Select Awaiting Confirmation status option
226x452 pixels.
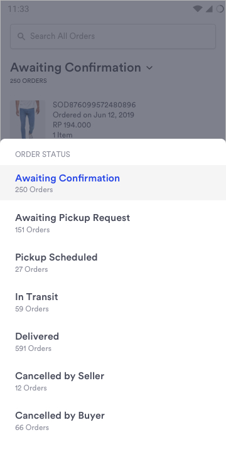[113, 183]
